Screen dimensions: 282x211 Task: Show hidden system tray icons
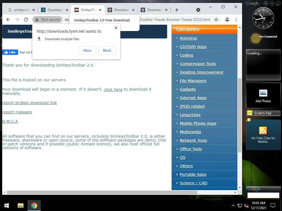233,206
